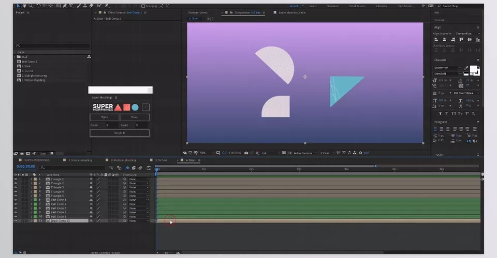
Task: Open the ExtraBold font style dropdown
Action: (x=447, y=74)
